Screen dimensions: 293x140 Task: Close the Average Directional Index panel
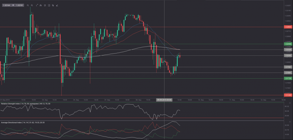[x=290, y=122]
